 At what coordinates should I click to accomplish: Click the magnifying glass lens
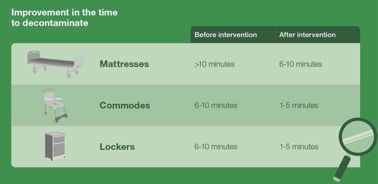click(x=357, y=137)
